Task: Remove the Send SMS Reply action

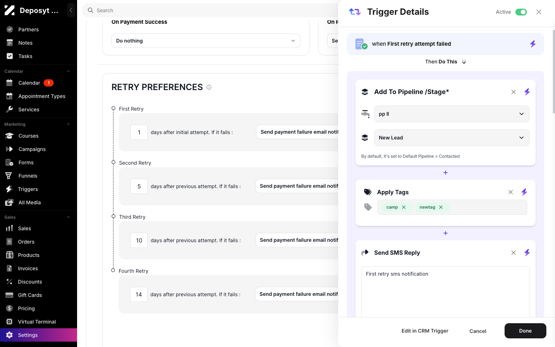Action: tap(514, 253)
